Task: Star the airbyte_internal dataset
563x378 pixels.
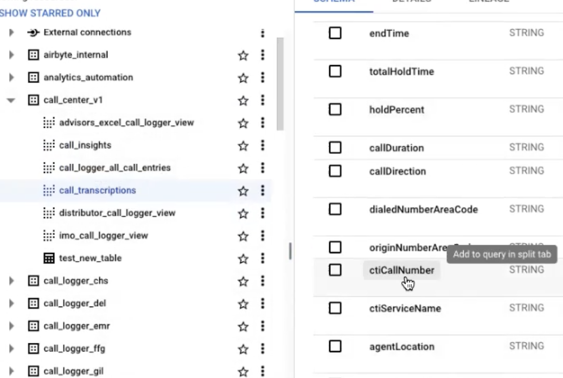Action: [x=244, y=55]
